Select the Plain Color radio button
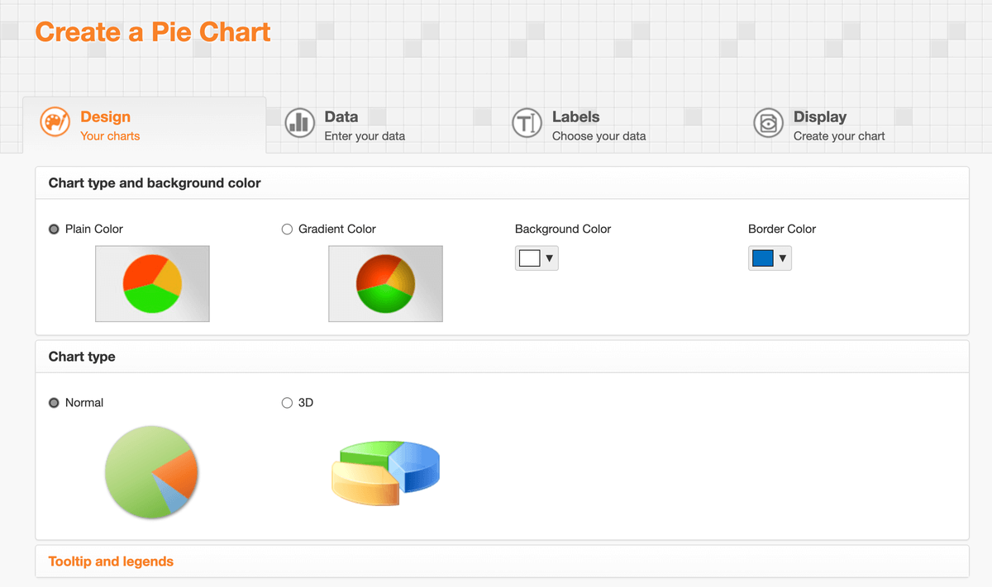Image resolution: width=992 pixels, height=587 pixels. (54, 229)
